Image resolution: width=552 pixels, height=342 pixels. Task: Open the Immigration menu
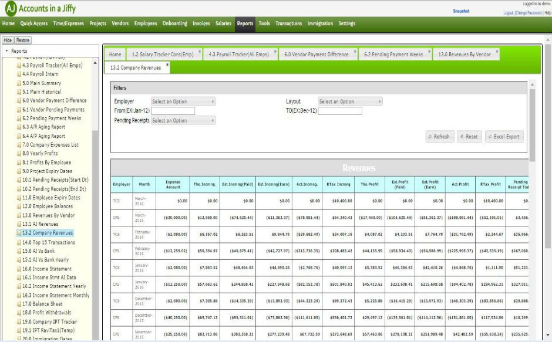tap(320, 23)
